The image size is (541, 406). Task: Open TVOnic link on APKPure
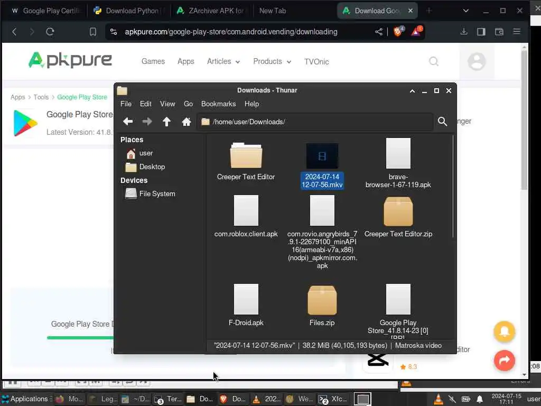point(316,61)
